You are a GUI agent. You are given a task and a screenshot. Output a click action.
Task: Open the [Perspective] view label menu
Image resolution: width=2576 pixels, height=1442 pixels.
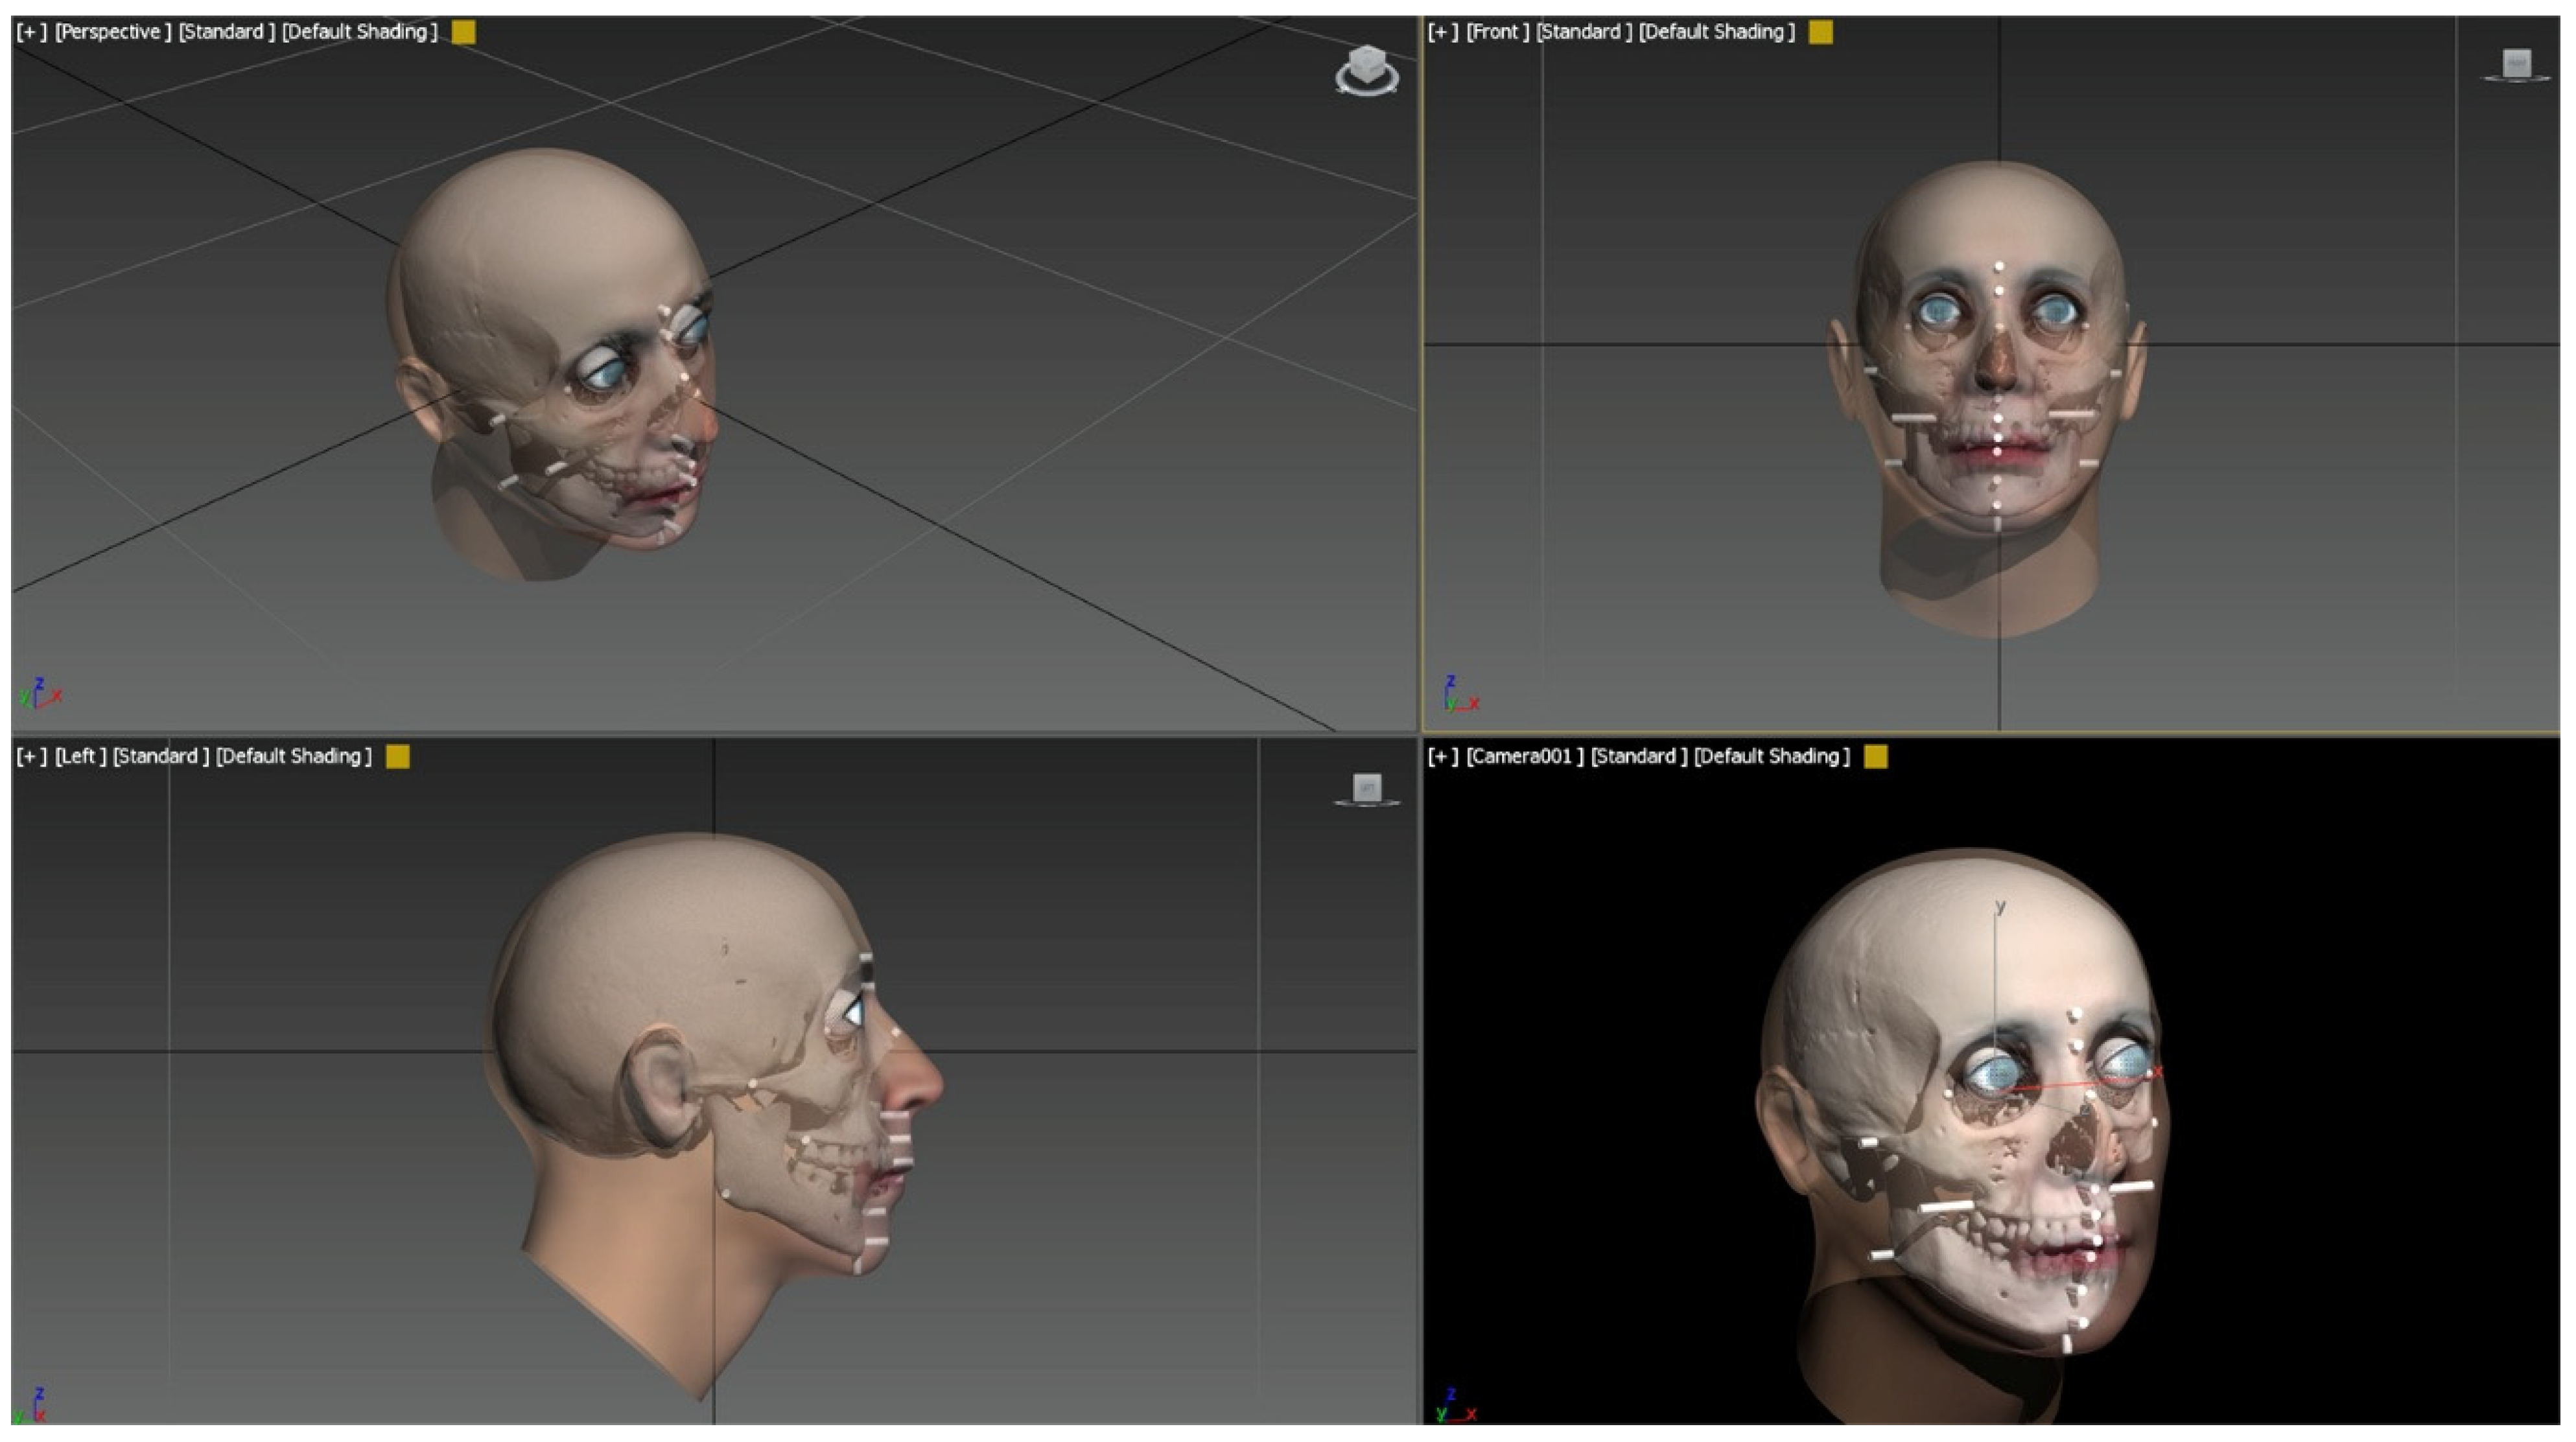[x=112, y=32]
